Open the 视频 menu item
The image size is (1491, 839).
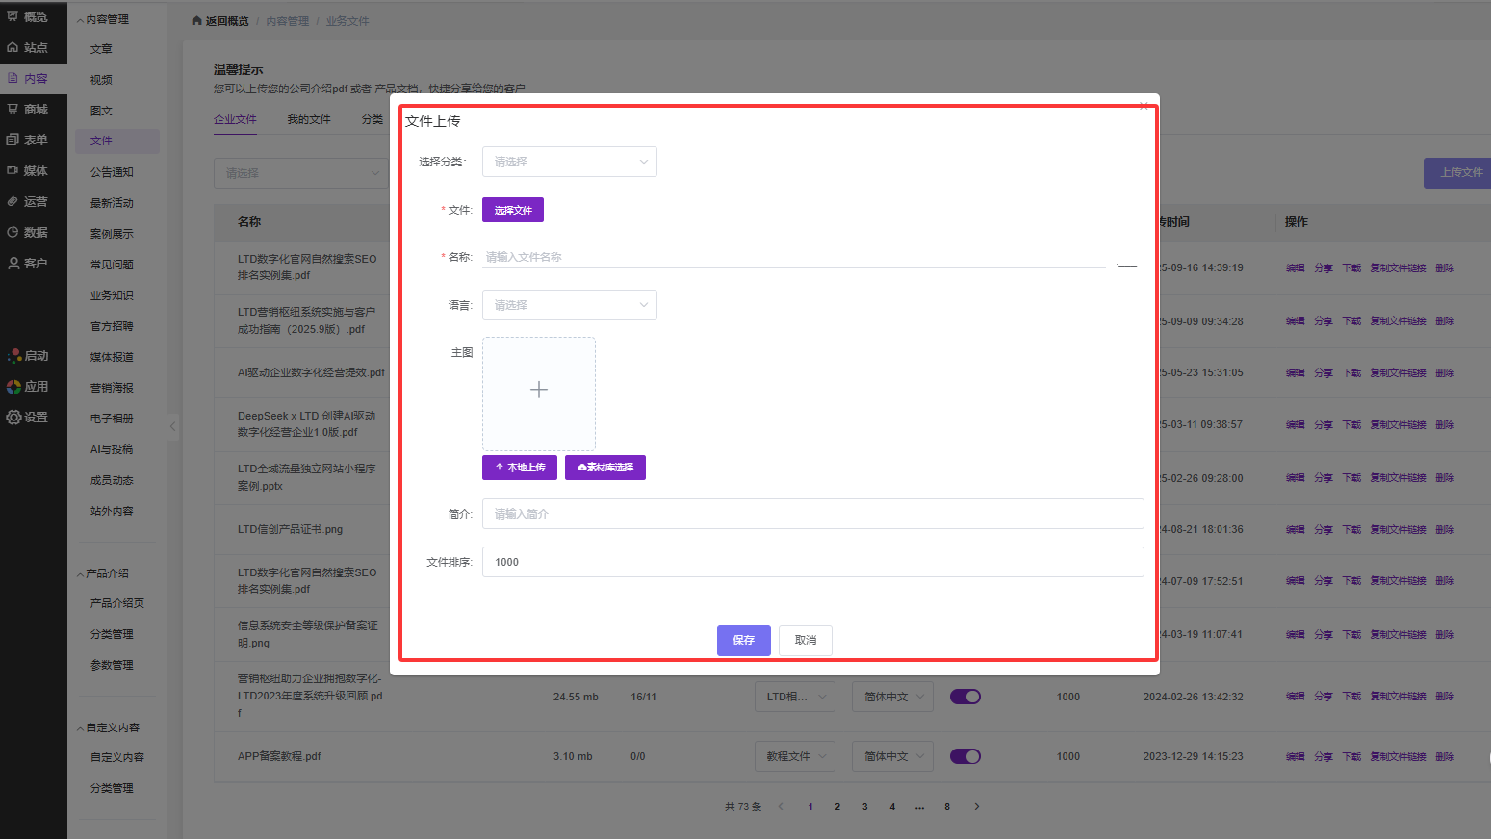[101, 80]
